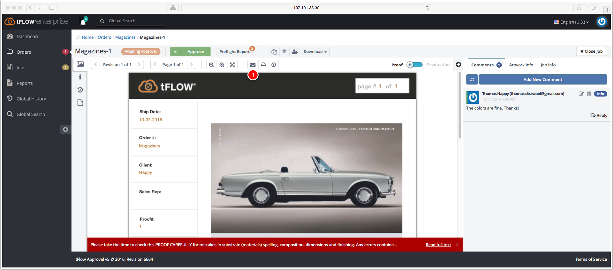Viewport: 613px width, 270px height.
Task: Zoom in on the proof preview
Action: [x=222, y=65]
